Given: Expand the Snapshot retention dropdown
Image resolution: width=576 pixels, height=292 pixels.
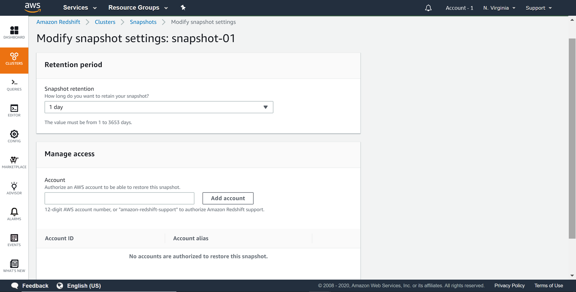Looking at the screenshot, I should pyautogui.click(x=159, y=107).
